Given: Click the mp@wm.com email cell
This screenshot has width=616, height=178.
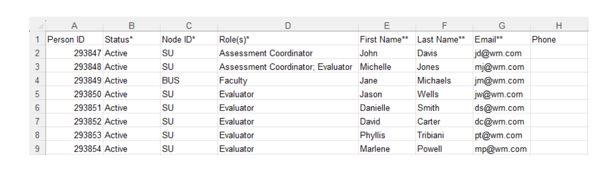Looking at the screenshot, I should pos(502,149).
